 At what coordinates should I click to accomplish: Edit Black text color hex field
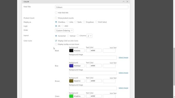[x=96, y=51]
